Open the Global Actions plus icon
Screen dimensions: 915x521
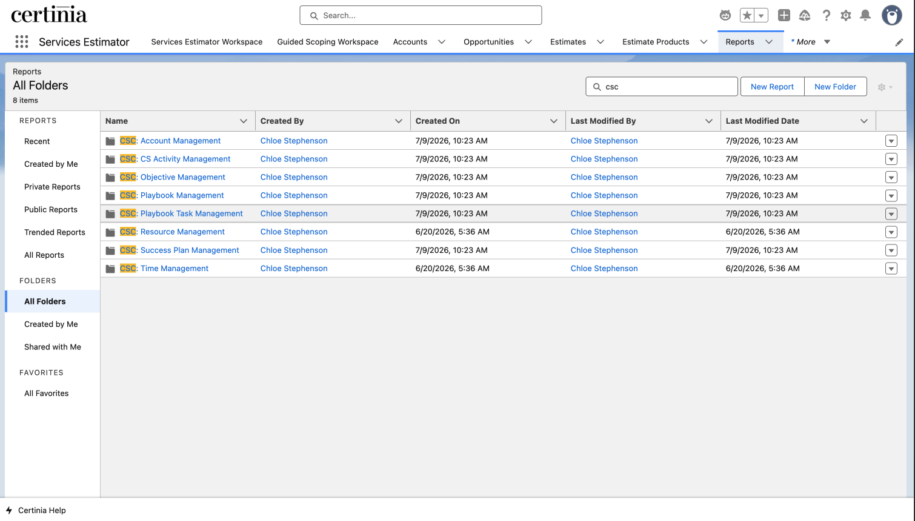click(x=784, y=15)
